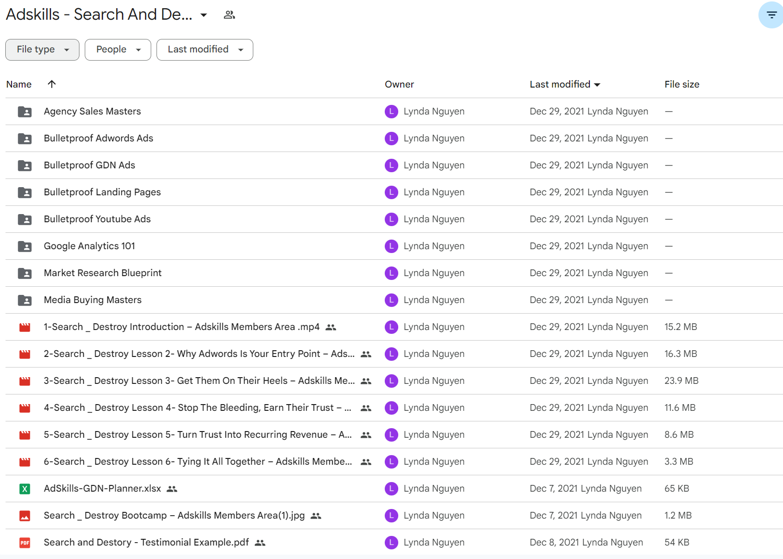This screenshot has width=783, height=559.
Task: Select the Bulletproof GDN Ads folder name
Action: 90,165
